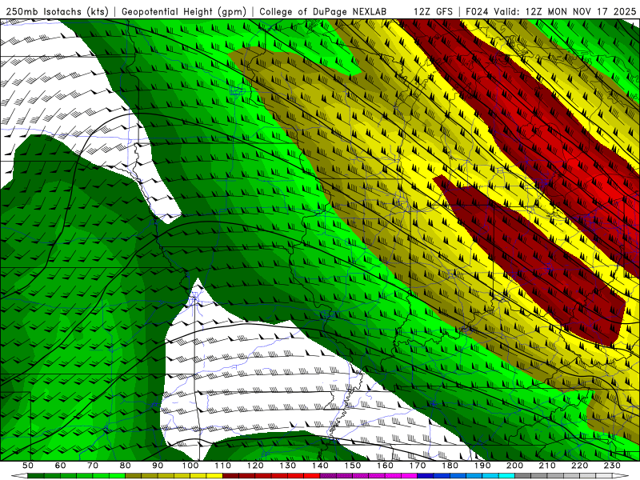The height and width of the screenshot is (480, 640).
Task: Click the 120 label on the color scale
Action: pyautogui.click(x=255, y=466)
